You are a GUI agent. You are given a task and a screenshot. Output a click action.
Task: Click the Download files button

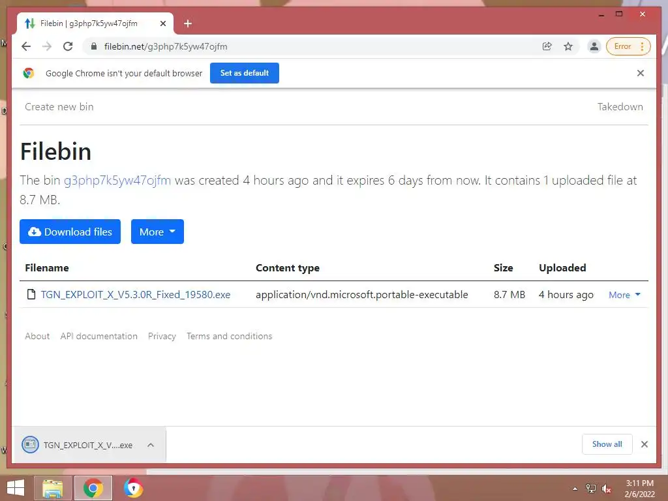[x=70, y=232]
